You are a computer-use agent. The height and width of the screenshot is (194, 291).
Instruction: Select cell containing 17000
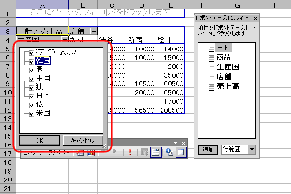[170, 101]
